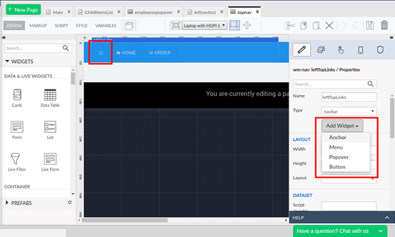This screenshot has height=237, width=395.
Task: Open the Laptop with MDPI S dropdown
Action: 204,26
